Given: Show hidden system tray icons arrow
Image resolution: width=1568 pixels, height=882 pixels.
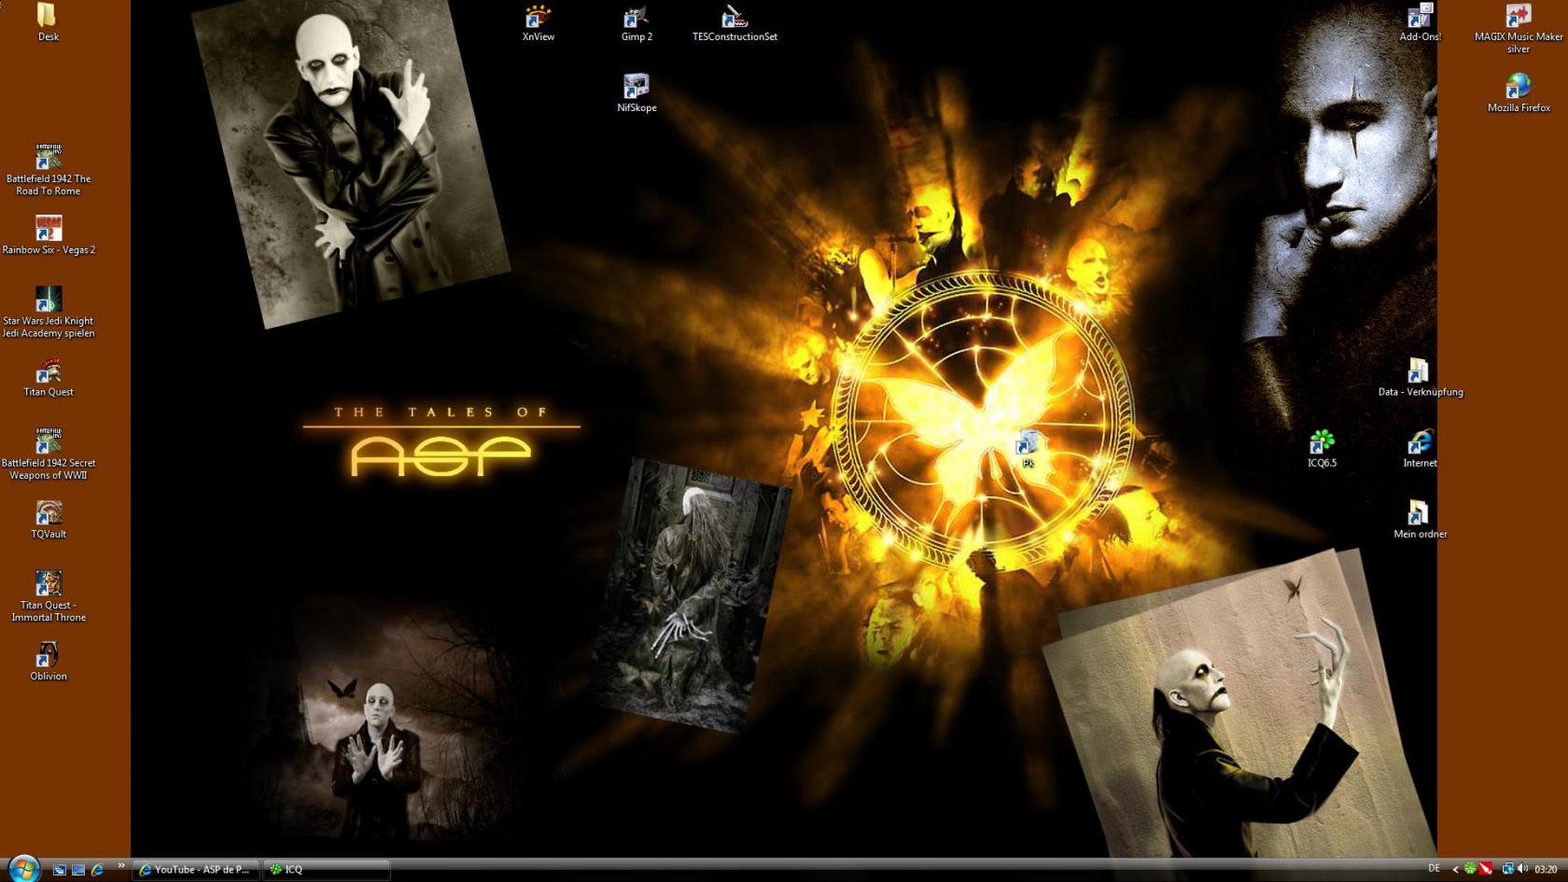Looking at the screenshot, I should (x=1454, y=869).
